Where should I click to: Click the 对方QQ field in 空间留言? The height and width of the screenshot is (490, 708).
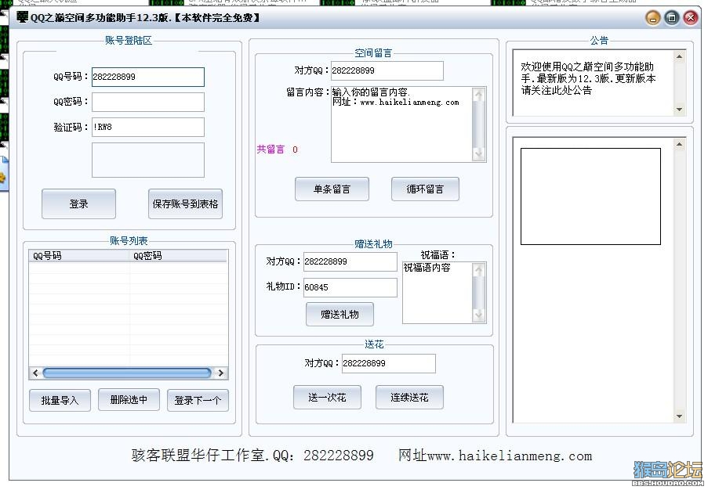[x=387, y=70]
